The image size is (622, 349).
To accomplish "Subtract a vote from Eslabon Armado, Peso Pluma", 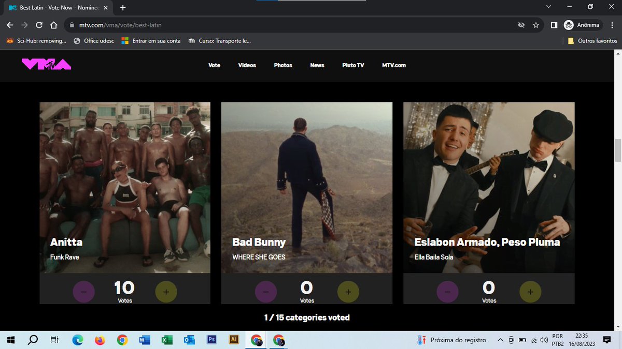I will point(448,292).
